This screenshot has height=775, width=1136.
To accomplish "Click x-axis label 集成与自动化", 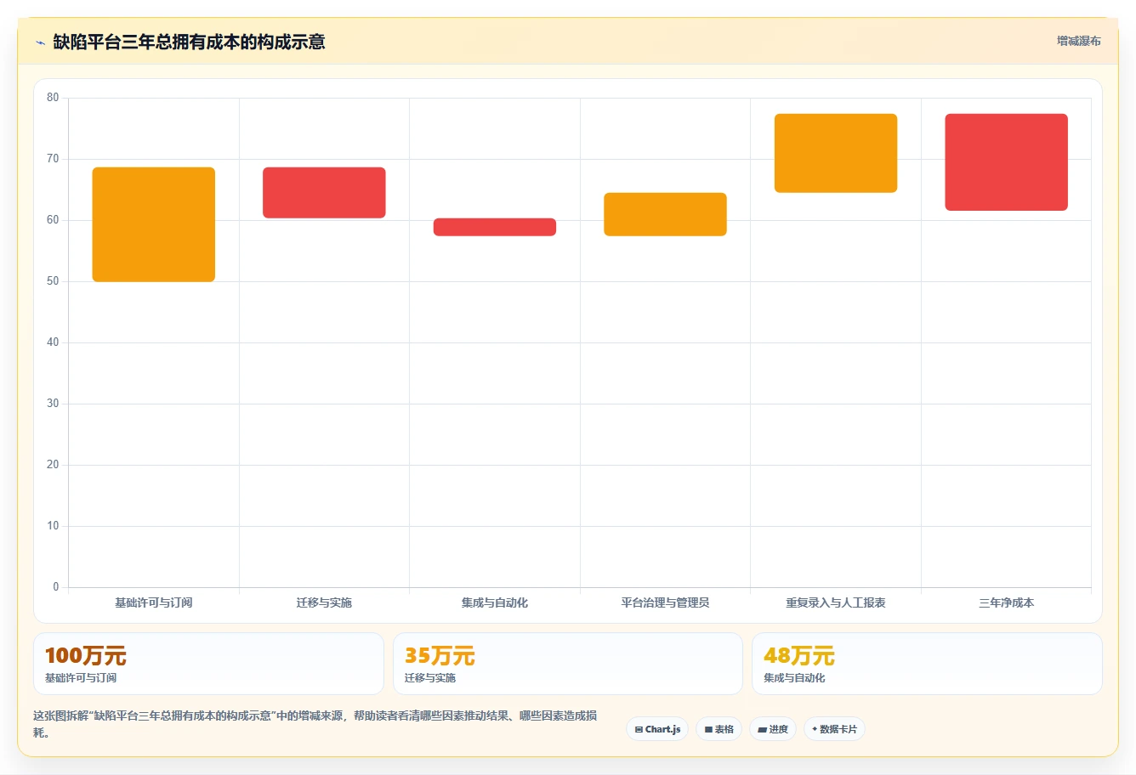I will [495, 602].
